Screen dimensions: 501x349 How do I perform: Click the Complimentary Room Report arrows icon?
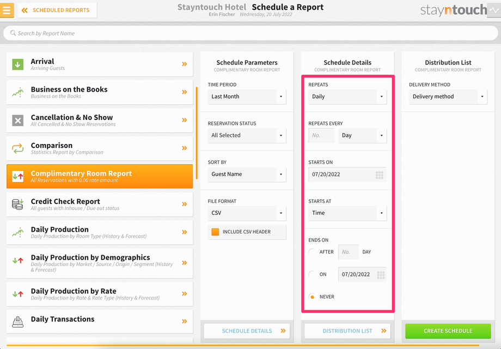tap(18, 176)
